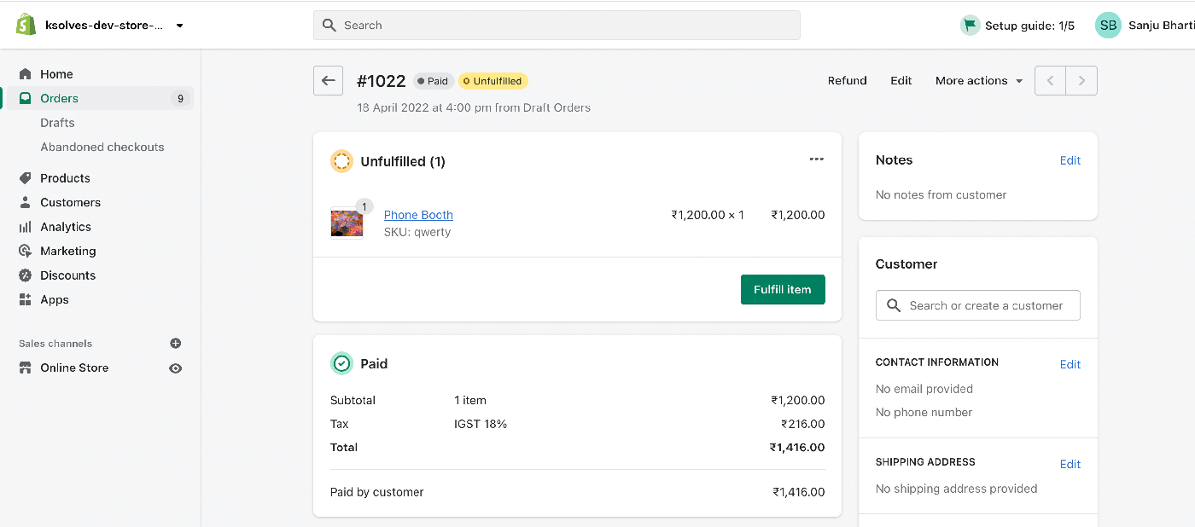Click the Fulfill item button
The height and width of the screenshot is (527, 1195).
[783, 290]
